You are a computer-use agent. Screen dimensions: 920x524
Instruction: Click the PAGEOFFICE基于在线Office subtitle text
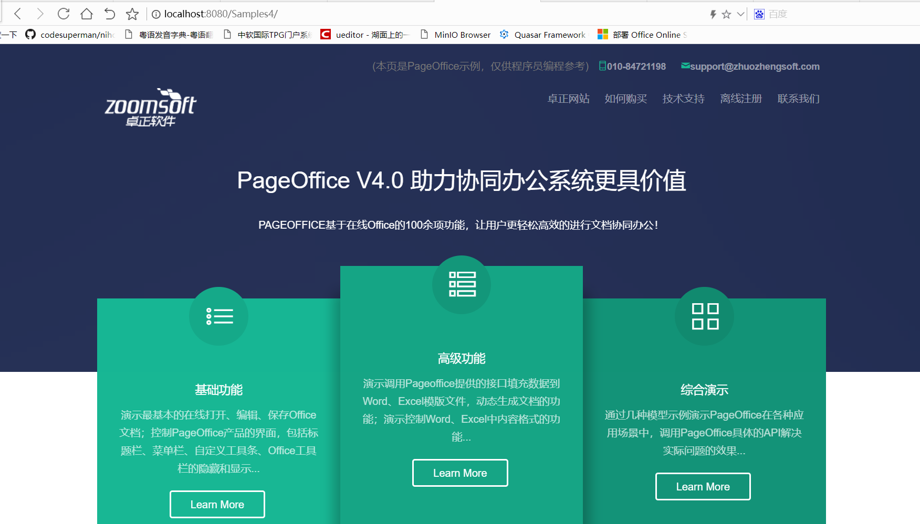click(x=458, y=225)
